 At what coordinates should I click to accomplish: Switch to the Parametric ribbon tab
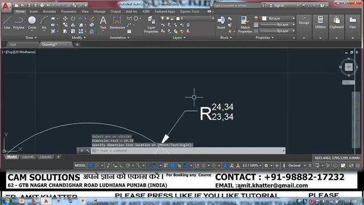69,11
